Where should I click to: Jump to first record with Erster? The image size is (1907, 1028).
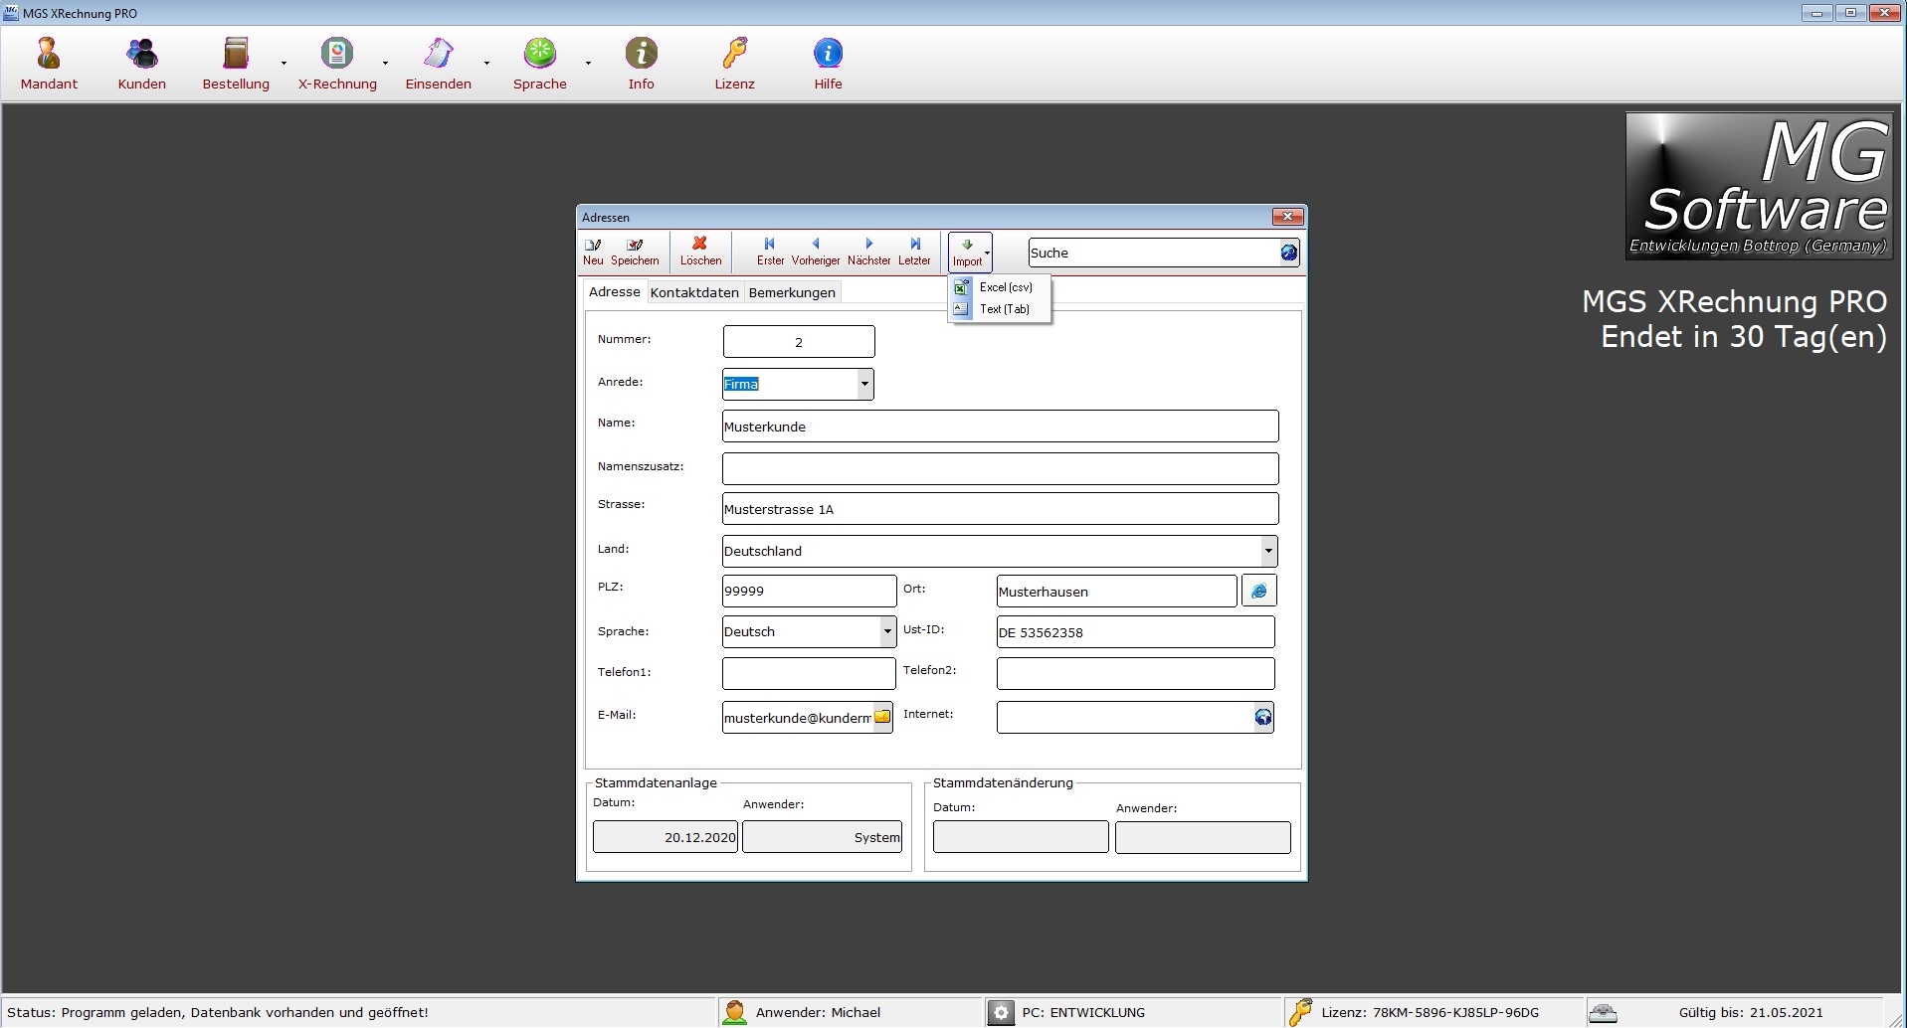pyautogui.click(x=770, y=252)
